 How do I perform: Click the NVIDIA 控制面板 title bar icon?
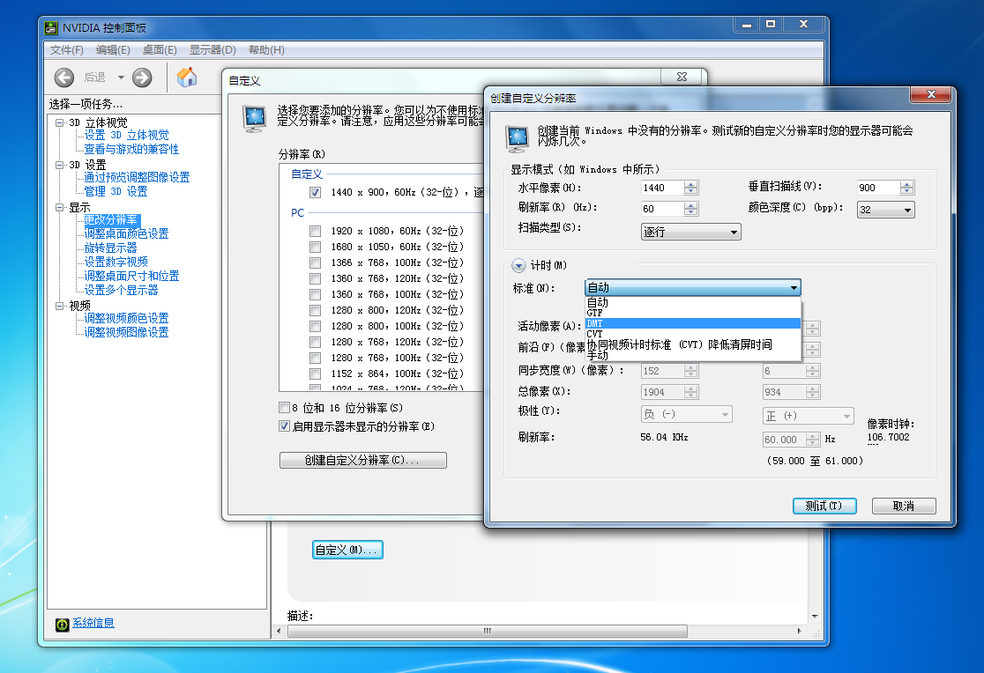51,27
